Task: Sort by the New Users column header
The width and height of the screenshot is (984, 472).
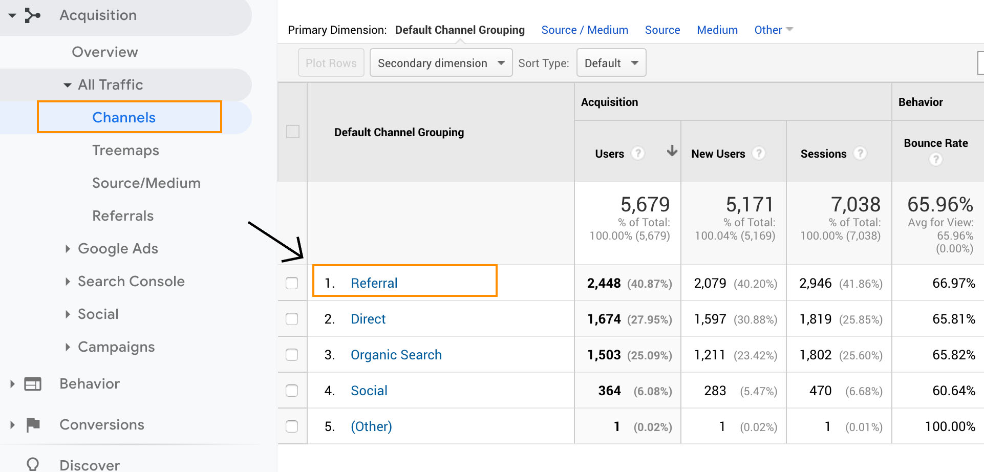Action: (718, 154)
